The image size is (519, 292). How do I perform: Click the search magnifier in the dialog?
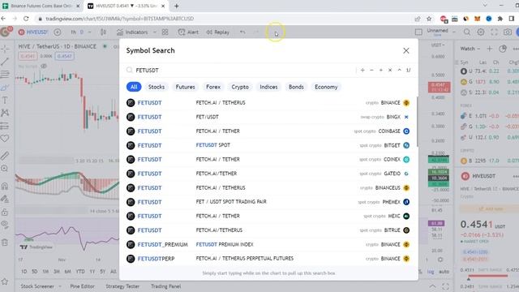click(x=130, y=71)
